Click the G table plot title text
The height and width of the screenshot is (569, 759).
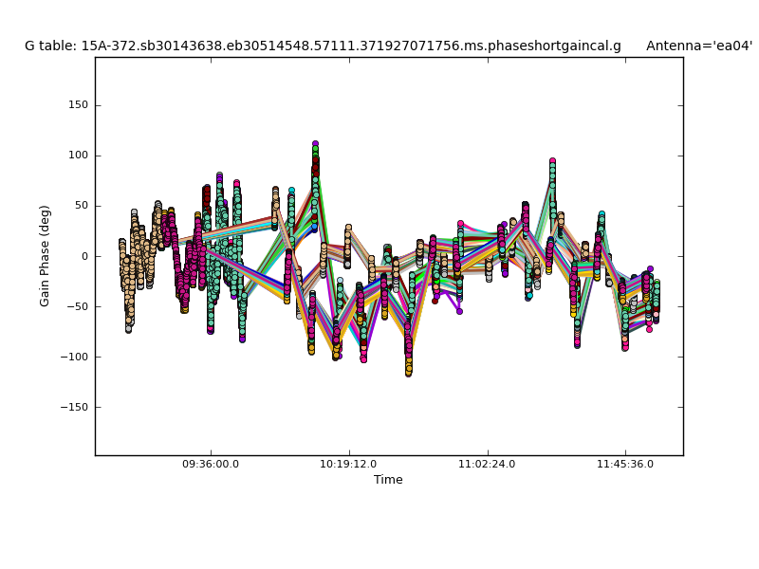pyautogui.click(x=323, y=46)
